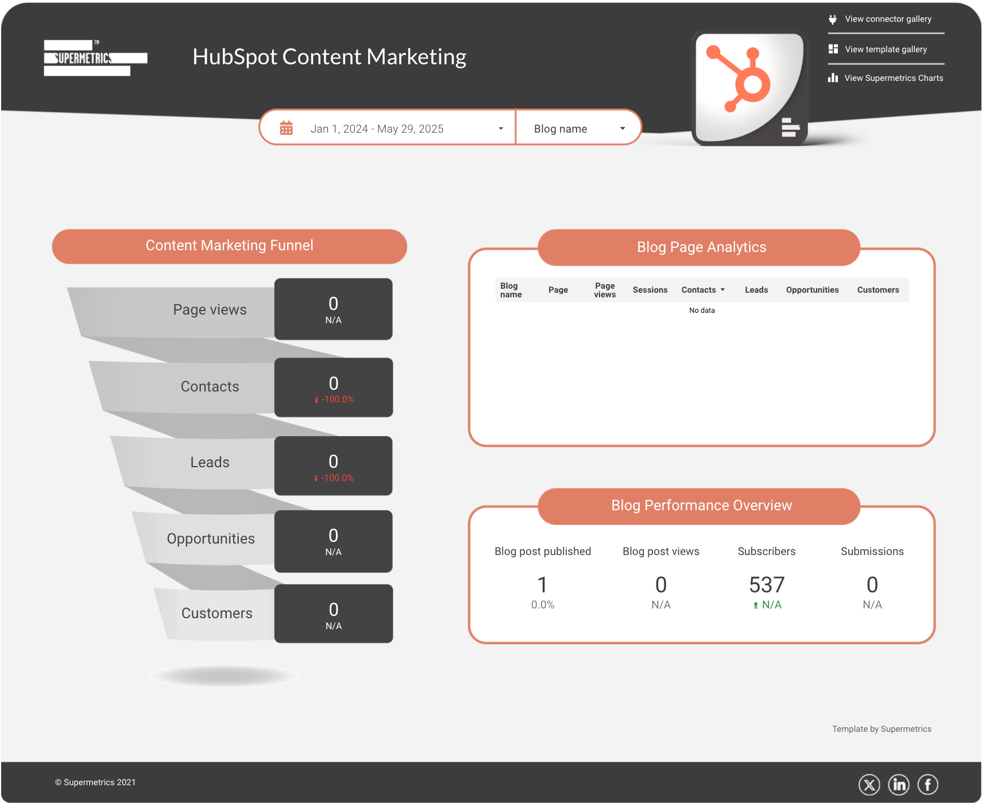
Task: Click the Subscribers 537 scorecard
Action: pos(766,585)
